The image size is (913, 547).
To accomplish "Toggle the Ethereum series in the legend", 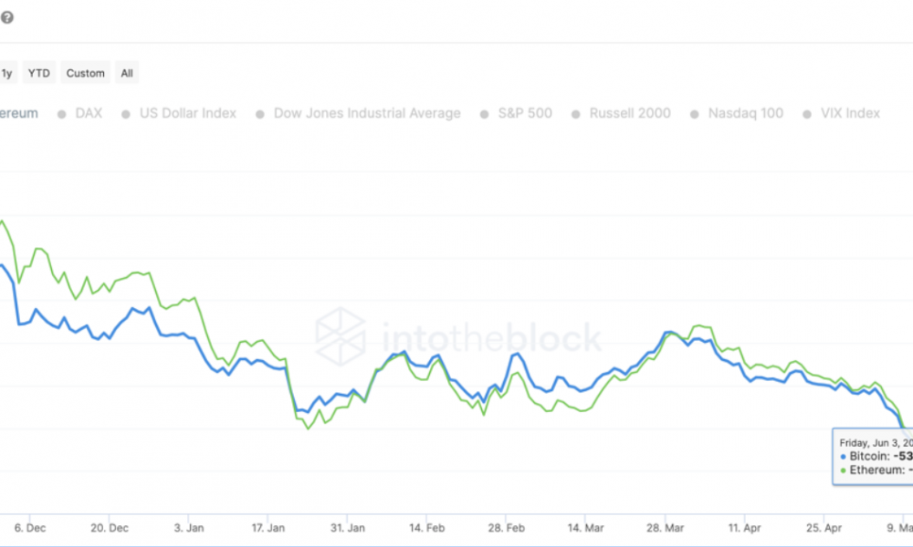I will tap(18, 113).
